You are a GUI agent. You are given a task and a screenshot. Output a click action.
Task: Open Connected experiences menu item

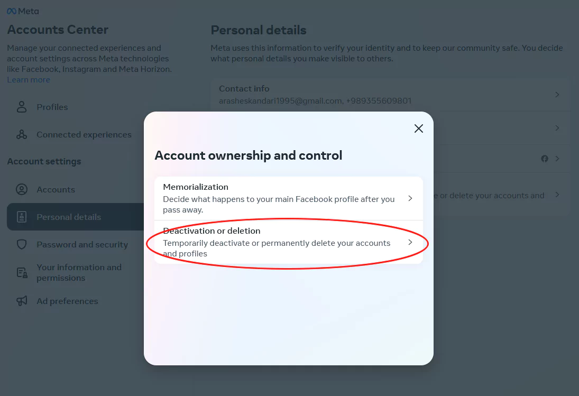pyautogui.click(x=84, y=134)
